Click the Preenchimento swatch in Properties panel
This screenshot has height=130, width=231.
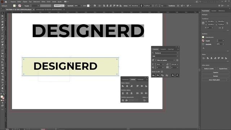[x=203, y=37]
